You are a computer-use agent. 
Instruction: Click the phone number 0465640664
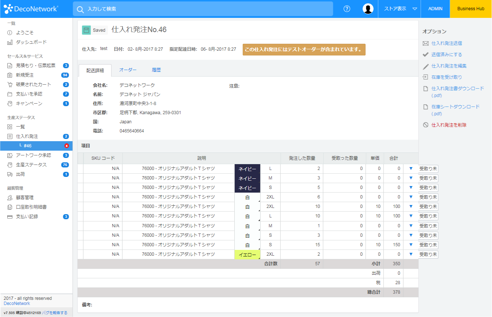pyautogui.click(x=132, y=131)
